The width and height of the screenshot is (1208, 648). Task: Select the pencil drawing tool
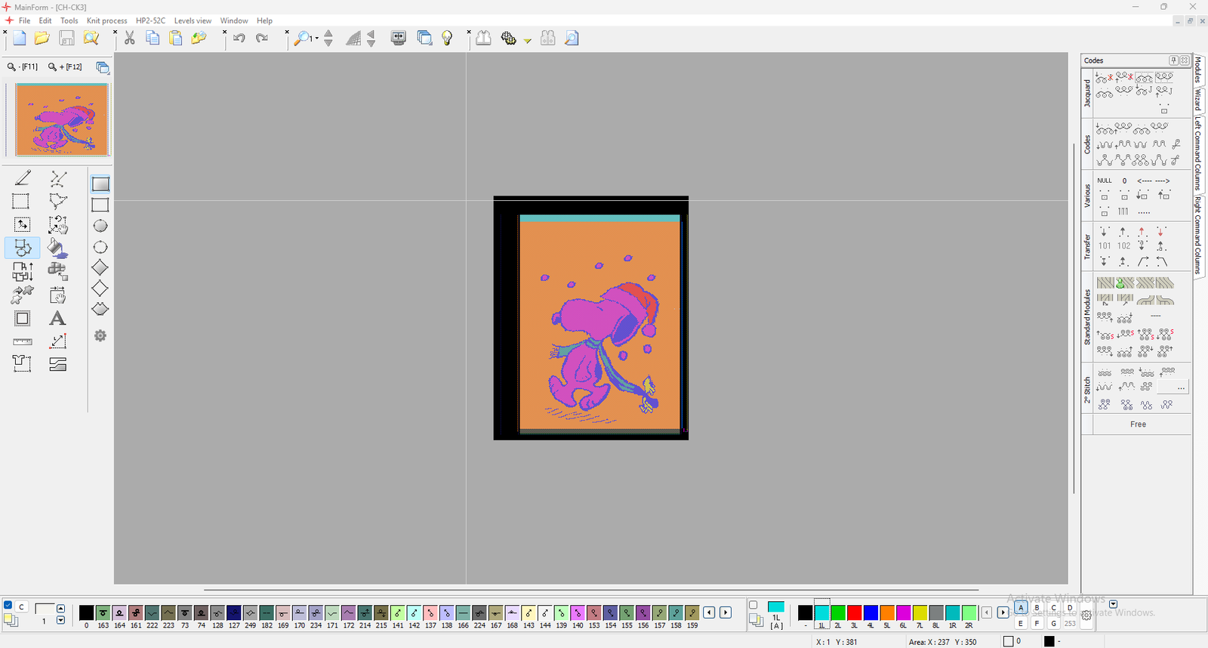click(23, 178)
